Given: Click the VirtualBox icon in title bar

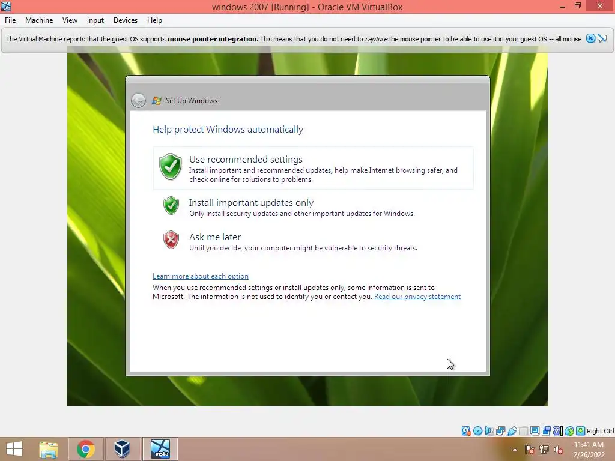Looking at the screenshot, I should (x=6, y=7).
